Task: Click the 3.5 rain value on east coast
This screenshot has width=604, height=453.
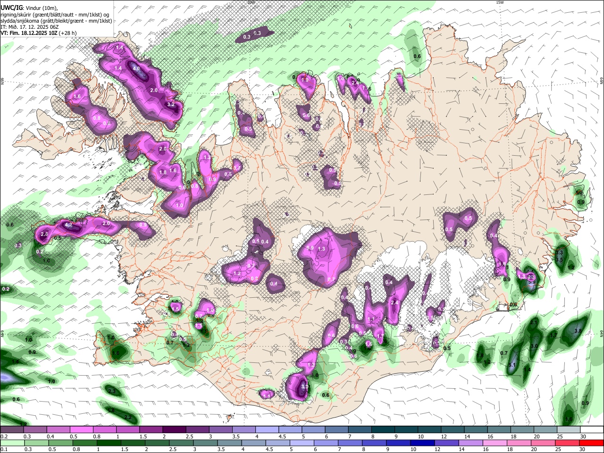Action: (x=560, y=260)
